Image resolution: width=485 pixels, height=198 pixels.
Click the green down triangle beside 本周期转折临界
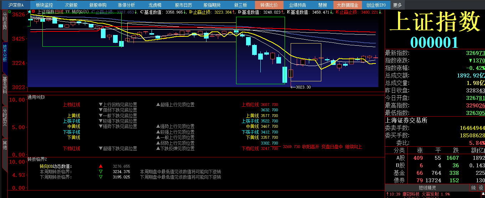[101, 172]
